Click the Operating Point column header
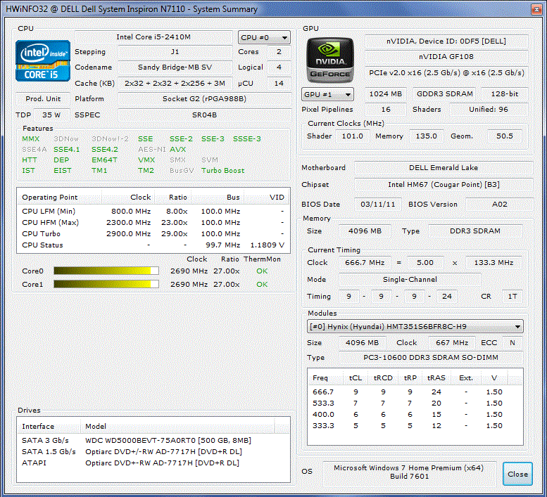This screenshot has height=497, width=547. click(x=59, y=197)
